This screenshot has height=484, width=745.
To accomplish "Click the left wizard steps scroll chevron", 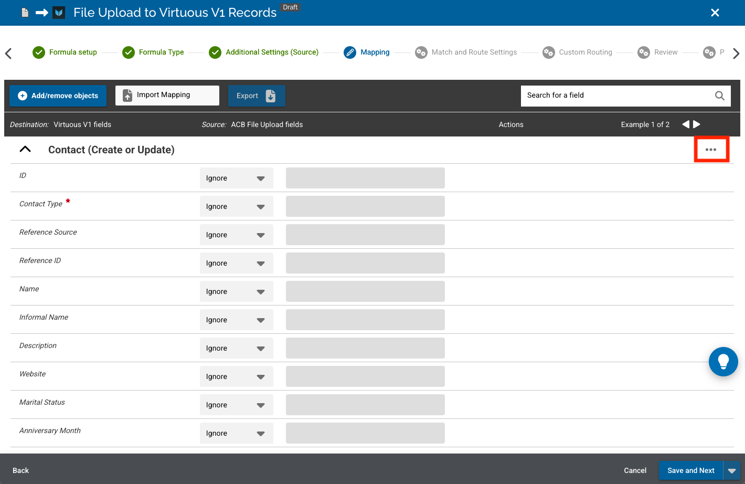I will click(x=8, y=53).
